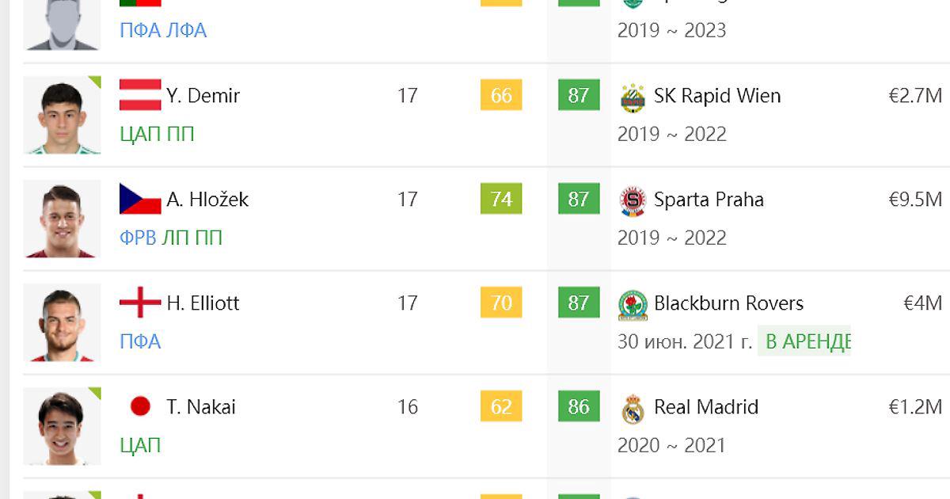Click the В АРЕНДЕ loan tag for Elliott
The height and width of the screenshot is (499, 950).
[x=804, y=341]
